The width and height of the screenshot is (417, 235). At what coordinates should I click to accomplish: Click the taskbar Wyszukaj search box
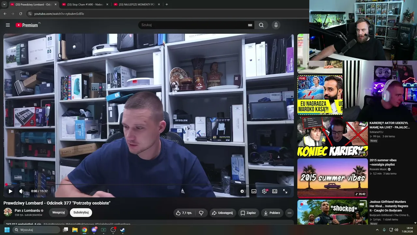(x=36, y=230)
